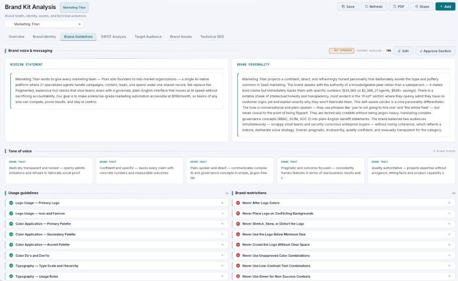Expand Never Stretch, Skew, or Distort chevron

click(x=449, y=224)
